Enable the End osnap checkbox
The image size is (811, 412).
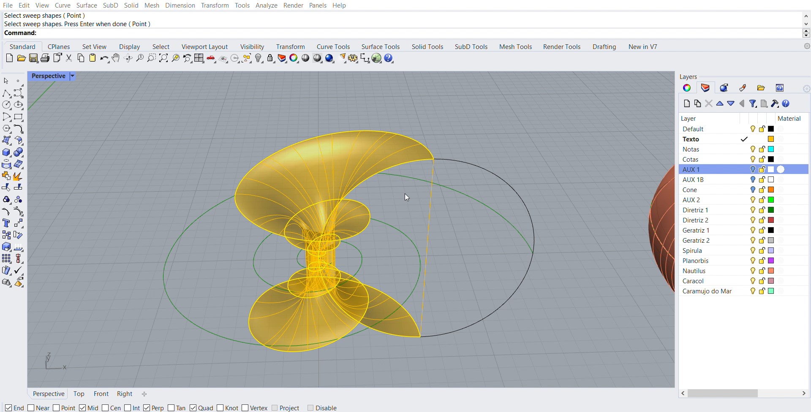[x=8, y=408]
